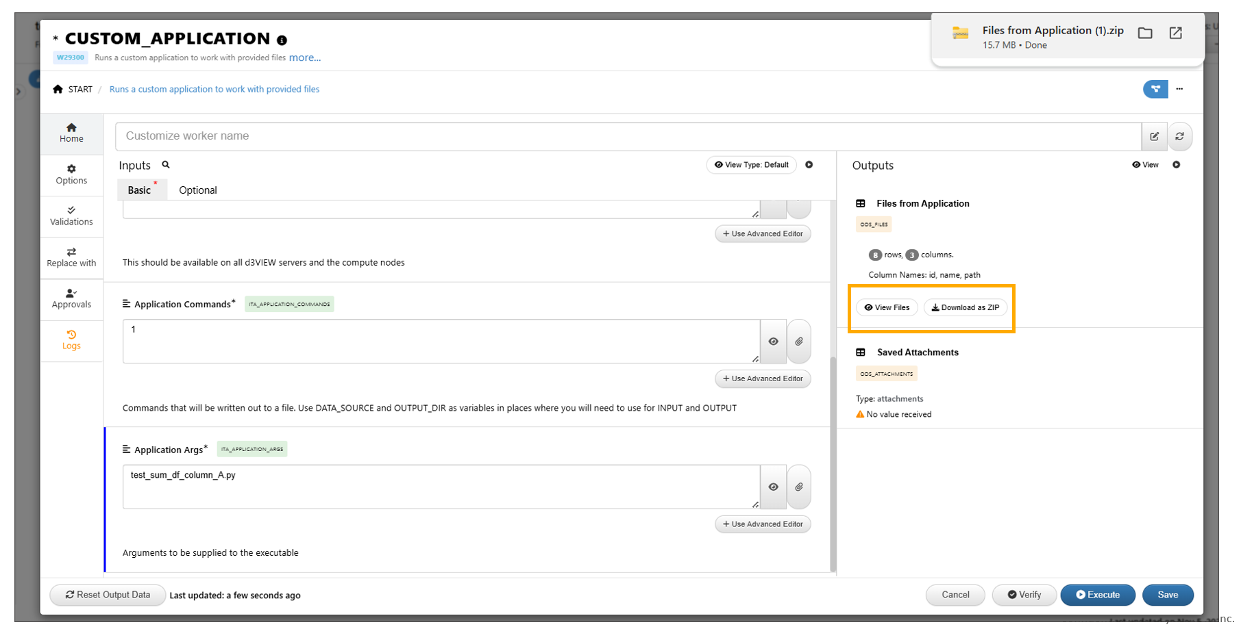Toggle preview eye for Application Args

tap(773, 487)
